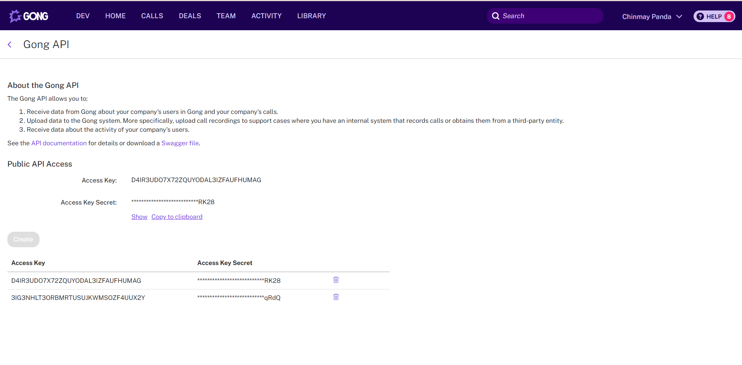Click the masked secret ending qRdQ in table
The image size is (742, 365).
[239, 298]
